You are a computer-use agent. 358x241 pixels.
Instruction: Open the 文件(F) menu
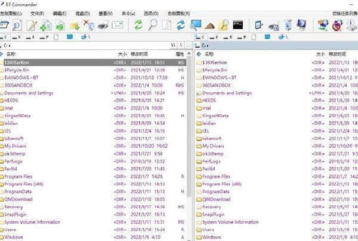coord(37,14)
